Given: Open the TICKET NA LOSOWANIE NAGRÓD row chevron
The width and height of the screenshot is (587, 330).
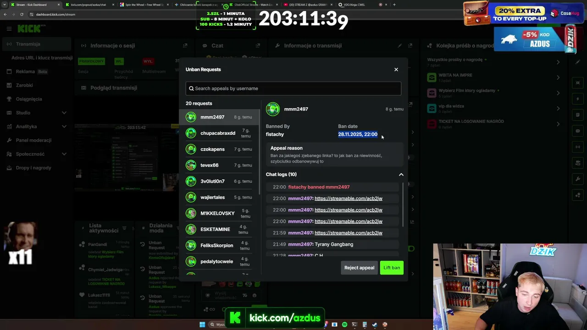Looking at the screenshot, I should pos(558,124).
